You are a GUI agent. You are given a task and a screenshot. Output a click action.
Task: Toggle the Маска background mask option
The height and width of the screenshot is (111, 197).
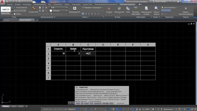[x=17, y=14]
